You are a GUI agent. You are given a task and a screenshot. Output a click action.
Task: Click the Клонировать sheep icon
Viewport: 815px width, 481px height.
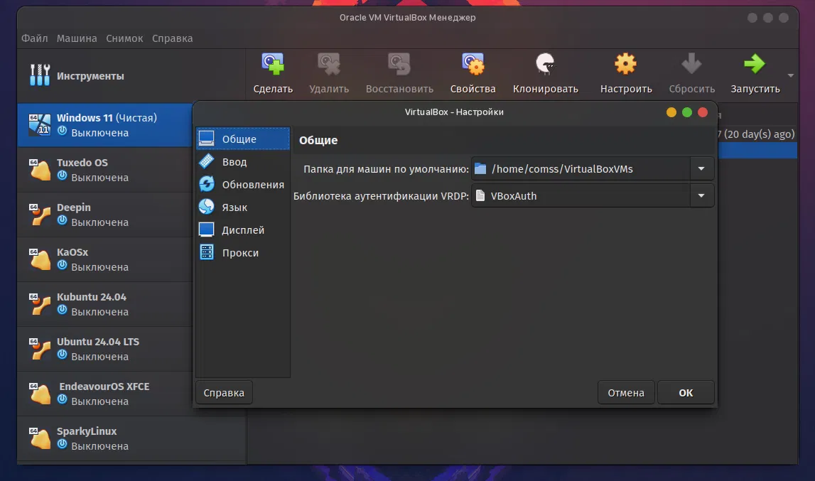[x=545, y=65]
